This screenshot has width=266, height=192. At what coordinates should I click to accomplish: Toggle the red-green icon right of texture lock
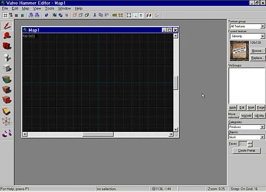coord(149,15)
